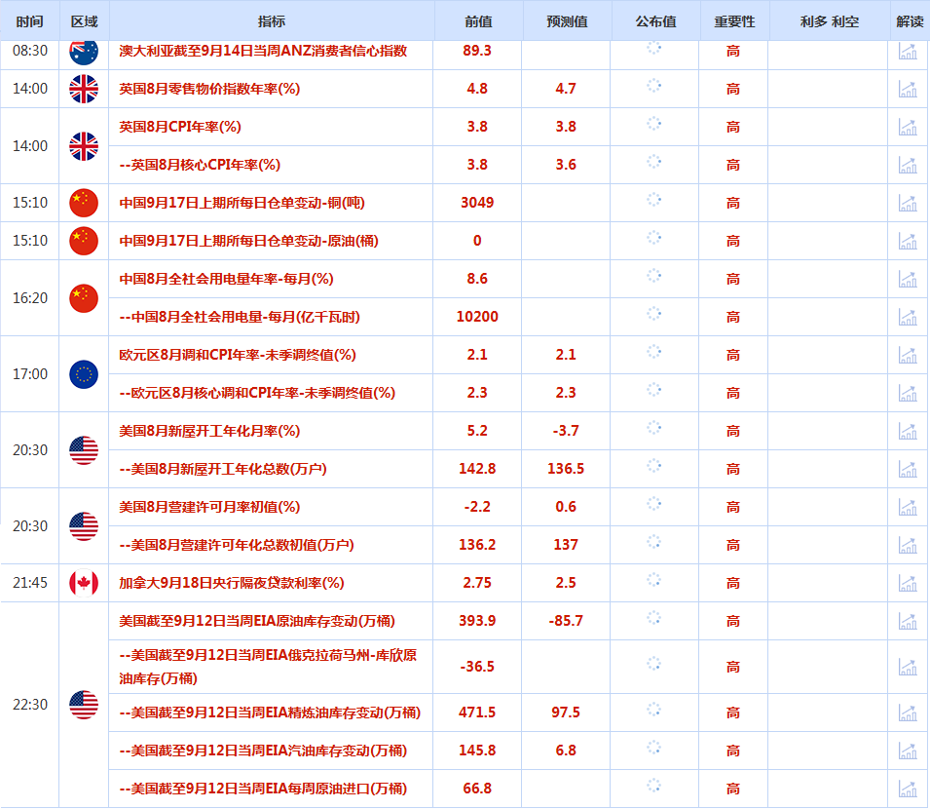Click previous value 3049 in 铜 row
Image resolution: width=930 pixels, height=809 pixels.
(x=477, y=203)
